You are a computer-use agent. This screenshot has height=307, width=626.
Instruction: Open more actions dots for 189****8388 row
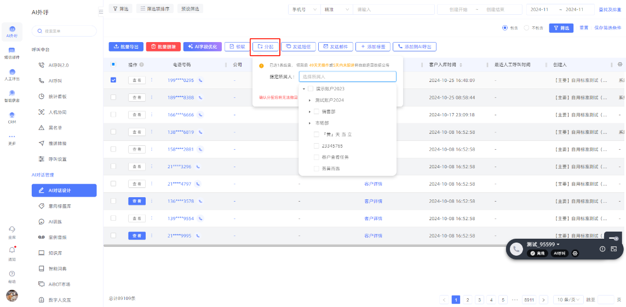152,98
